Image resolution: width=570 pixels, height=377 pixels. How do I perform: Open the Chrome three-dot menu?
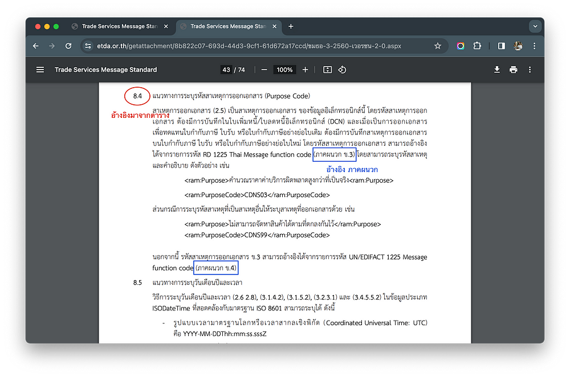point(534,46)
